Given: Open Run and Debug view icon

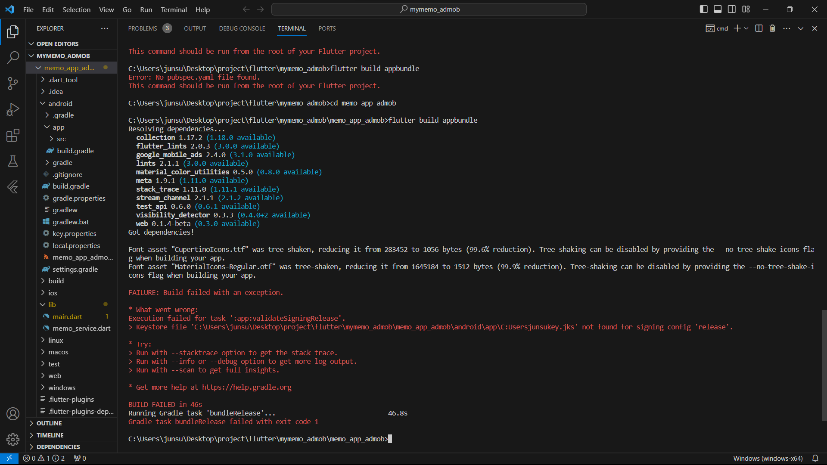Looking at the screenshot, I should pyautogui.click(x=13, y=109).
